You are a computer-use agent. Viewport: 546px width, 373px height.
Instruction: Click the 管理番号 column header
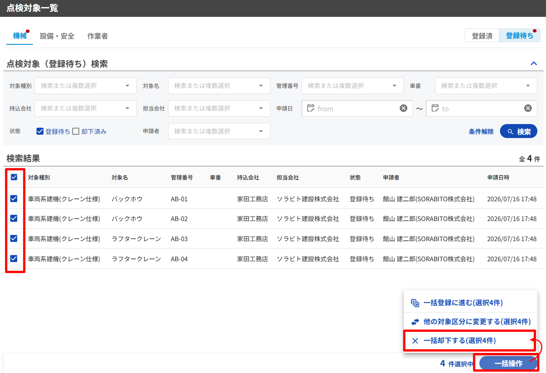click(182, 177)
